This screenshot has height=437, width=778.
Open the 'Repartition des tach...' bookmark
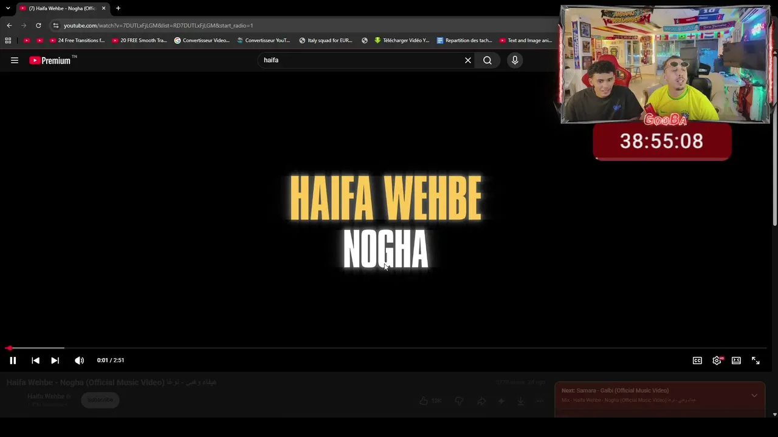click(x=464, y=41)
